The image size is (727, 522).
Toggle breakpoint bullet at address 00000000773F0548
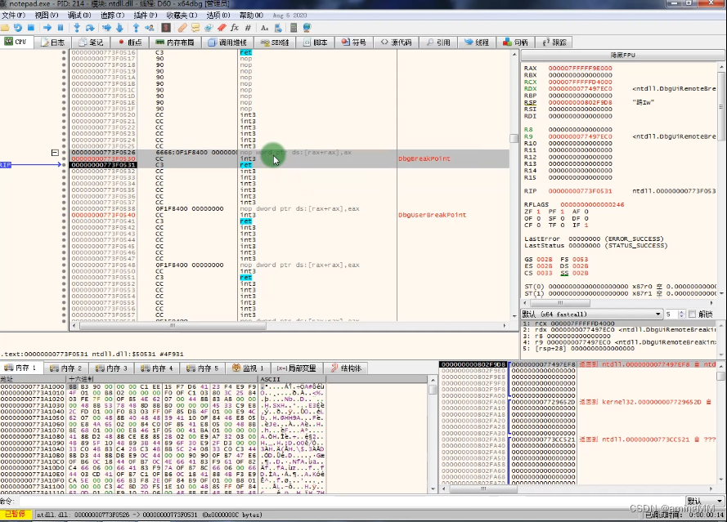click(x=64, y=265)
